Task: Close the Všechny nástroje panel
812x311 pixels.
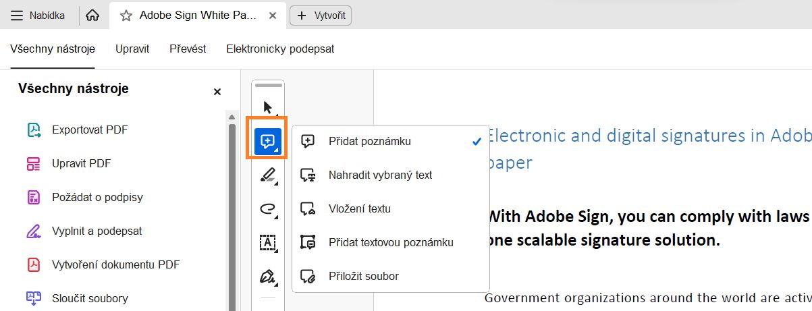Action: pyautogui.click(x=217, y=92)
